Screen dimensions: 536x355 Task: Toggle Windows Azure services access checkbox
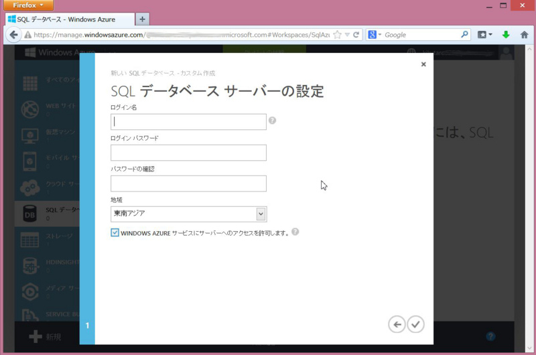pyautogui.click(x=115, y=232)
